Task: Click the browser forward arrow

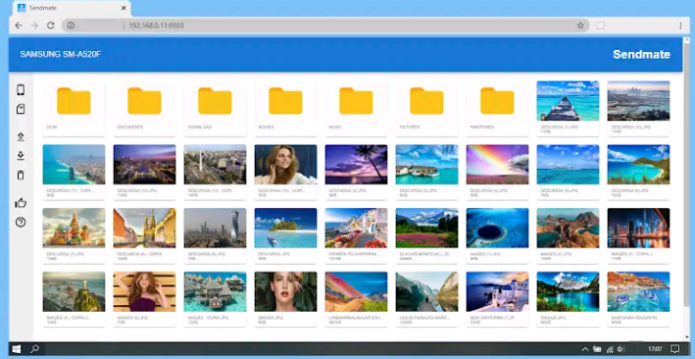Action: click(x=34, y=26)
